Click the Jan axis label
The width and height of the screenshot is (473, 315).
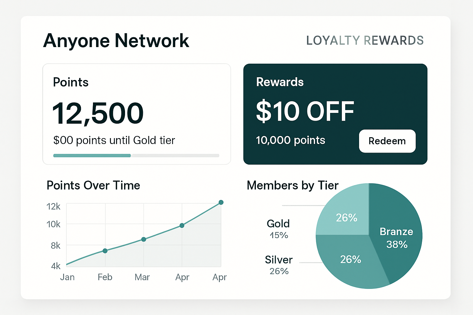pyautogui.click(x=67, y=277)
